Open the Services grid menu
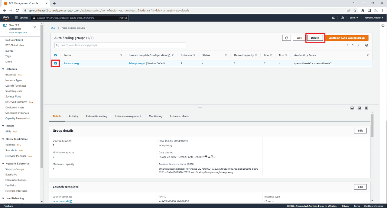This screenshot has height=208, width=387. 21,18
